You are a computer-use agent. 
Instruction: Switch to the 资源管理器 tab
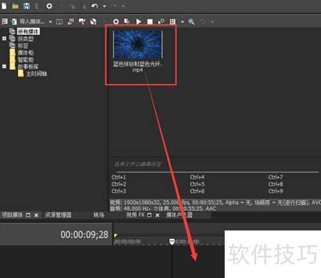point(58,215)
